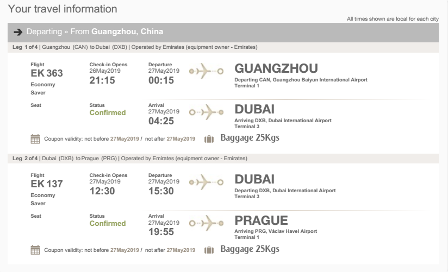The width and height of the screenshot is (448, 272).
Task: Click the Your travel information heading
Action: click(x=63, y=9)
